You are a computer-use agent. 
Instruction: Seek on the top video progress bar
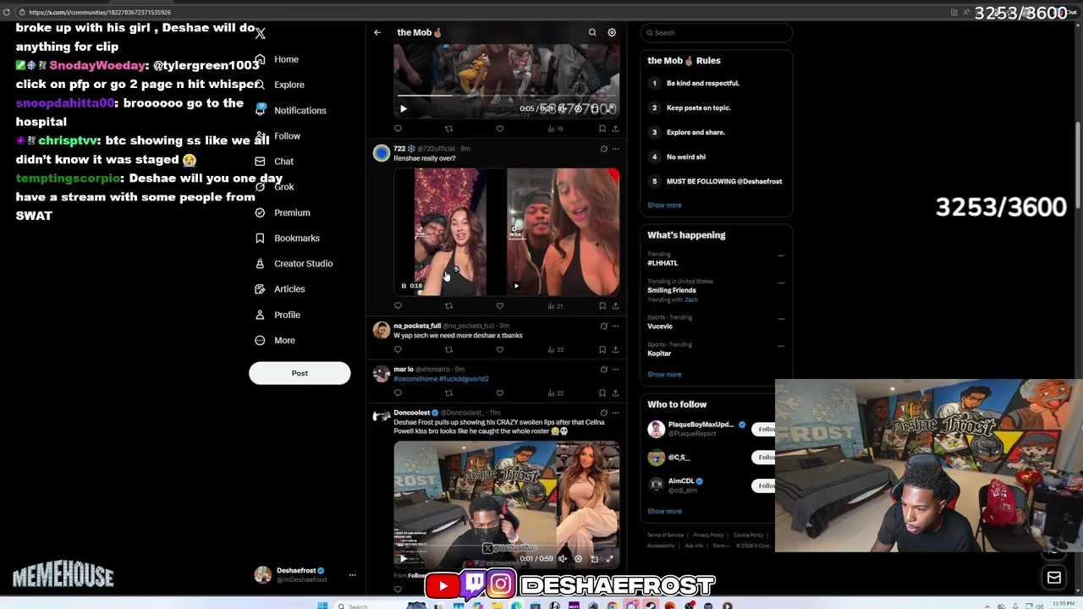point(506,96)
